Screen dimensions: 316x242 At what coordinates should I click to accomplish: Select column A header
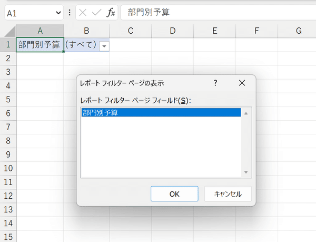40,31
